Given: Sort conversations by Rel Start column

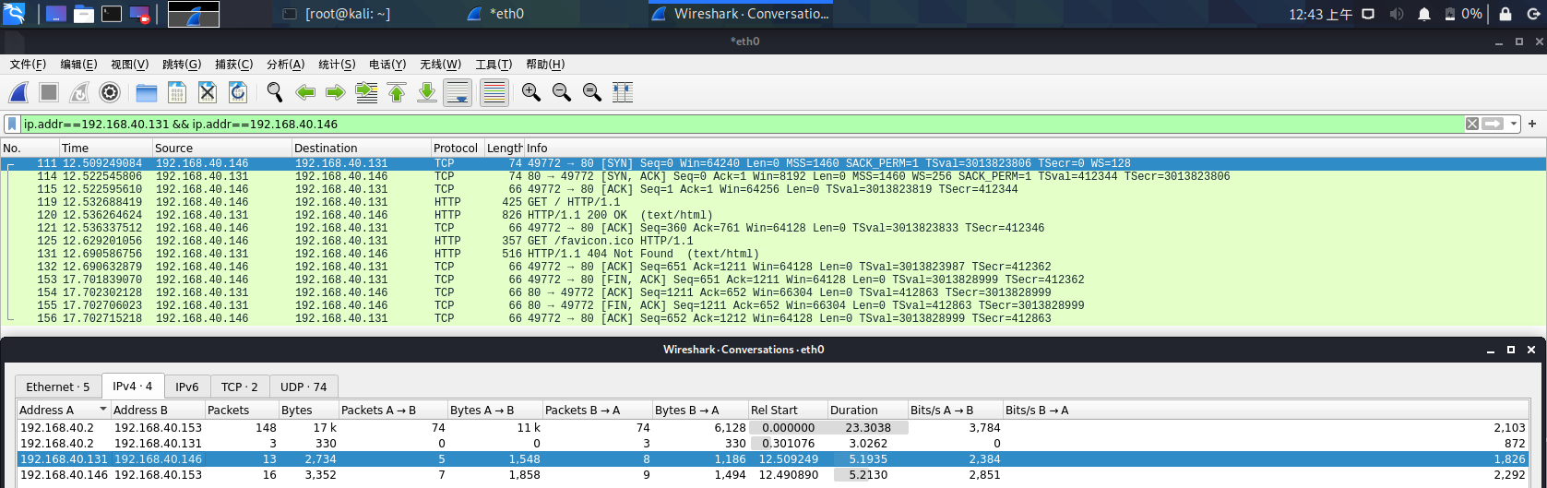Looking at the screenshot, I should point(787,411).
